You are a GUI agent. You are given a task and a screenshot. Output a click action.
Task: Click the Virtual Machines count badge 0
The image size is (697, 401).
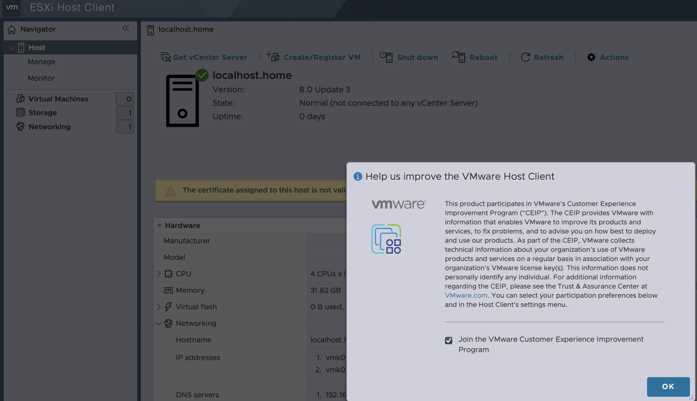[x=125, y=99]
